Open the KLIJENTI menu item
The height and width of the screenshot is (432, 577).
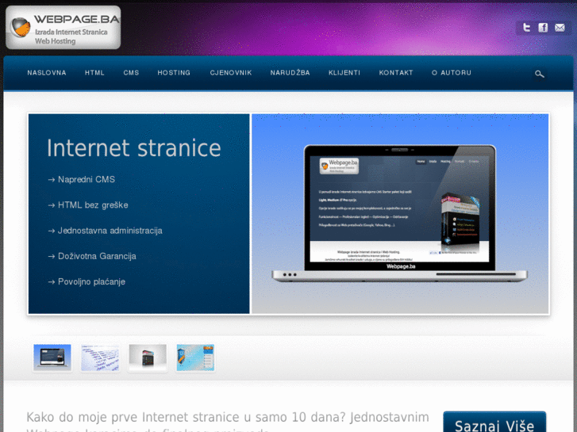344,73
